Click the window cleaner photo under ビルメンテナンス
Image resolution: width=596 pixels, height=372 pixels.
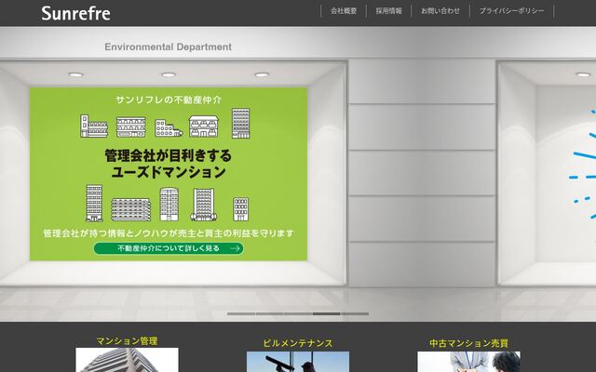point(298,362)
